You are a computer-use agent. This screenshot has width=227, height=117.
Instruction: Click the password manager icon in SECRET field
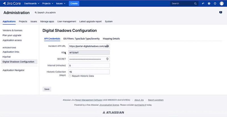pos(107,59)
